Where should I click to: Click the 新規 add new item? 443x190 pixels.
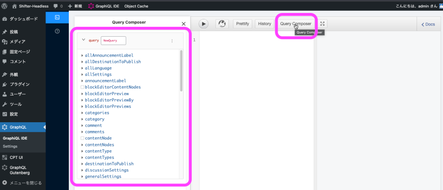coord(75,6)
